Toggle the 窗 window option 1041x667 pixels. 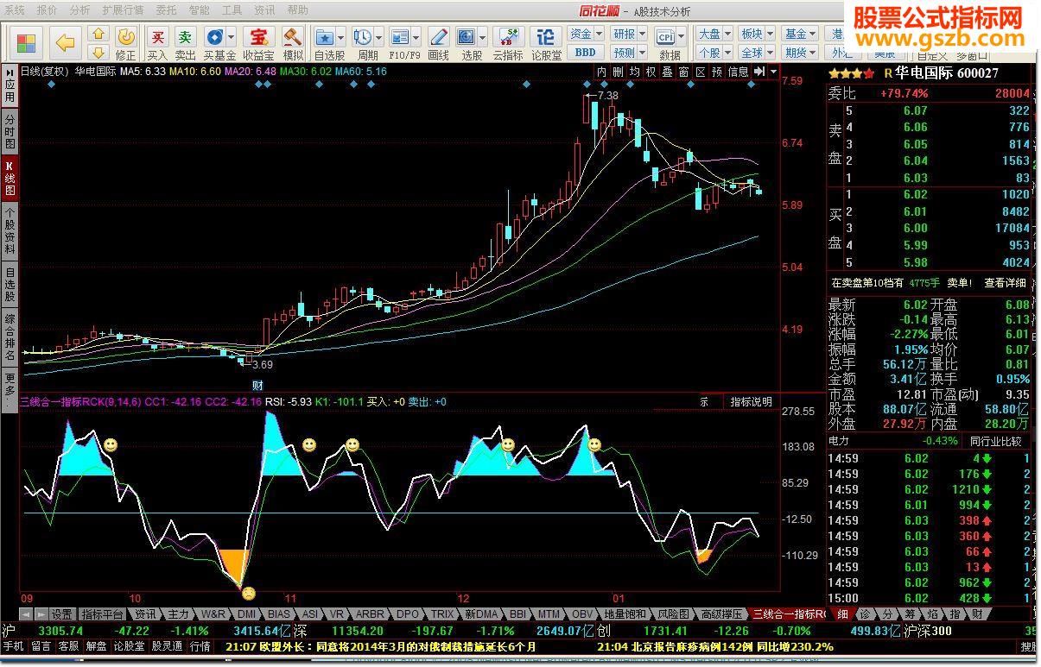click(x=684, y=72)
